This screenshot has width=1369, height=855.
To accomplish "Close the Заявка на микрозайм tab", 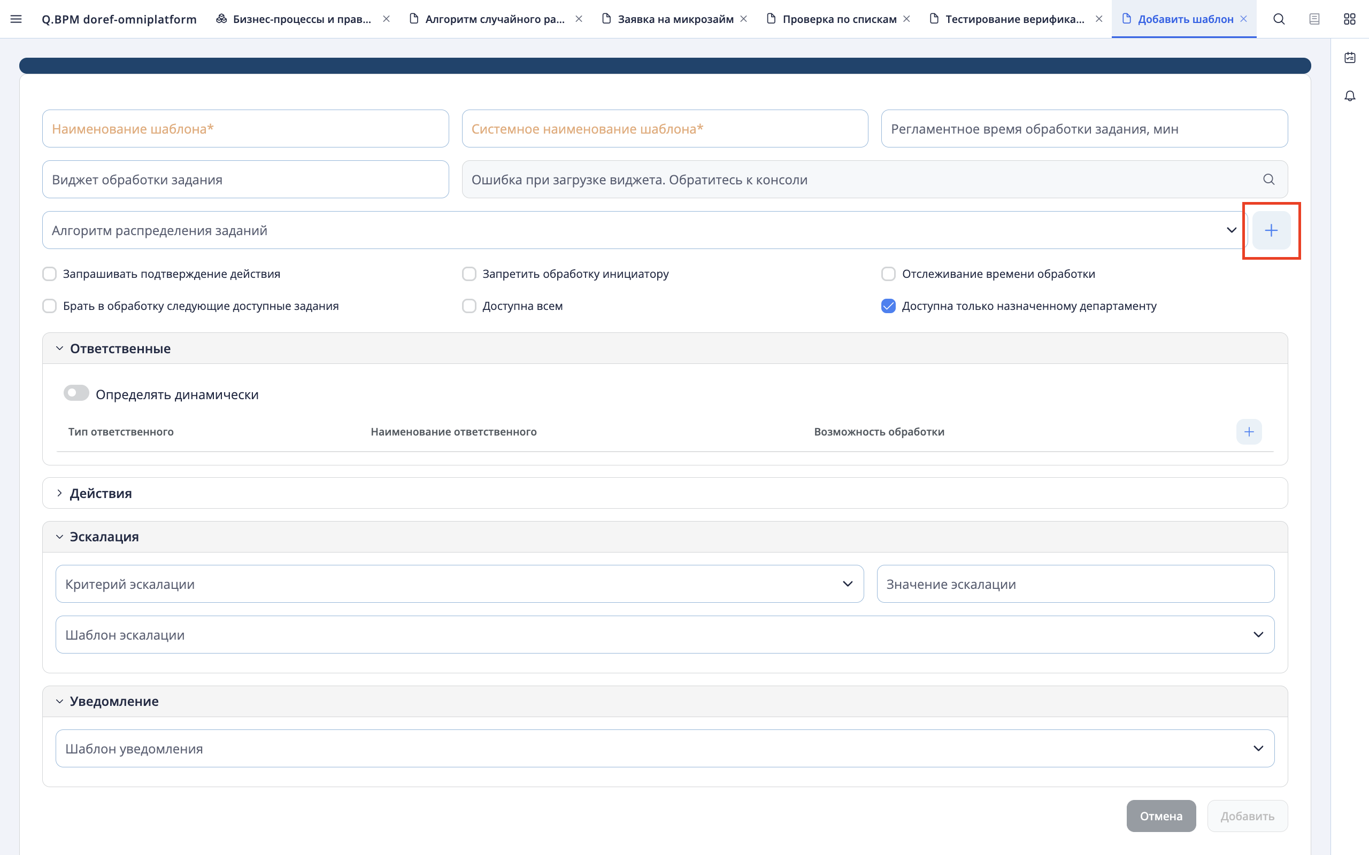I will coord(744,19).
